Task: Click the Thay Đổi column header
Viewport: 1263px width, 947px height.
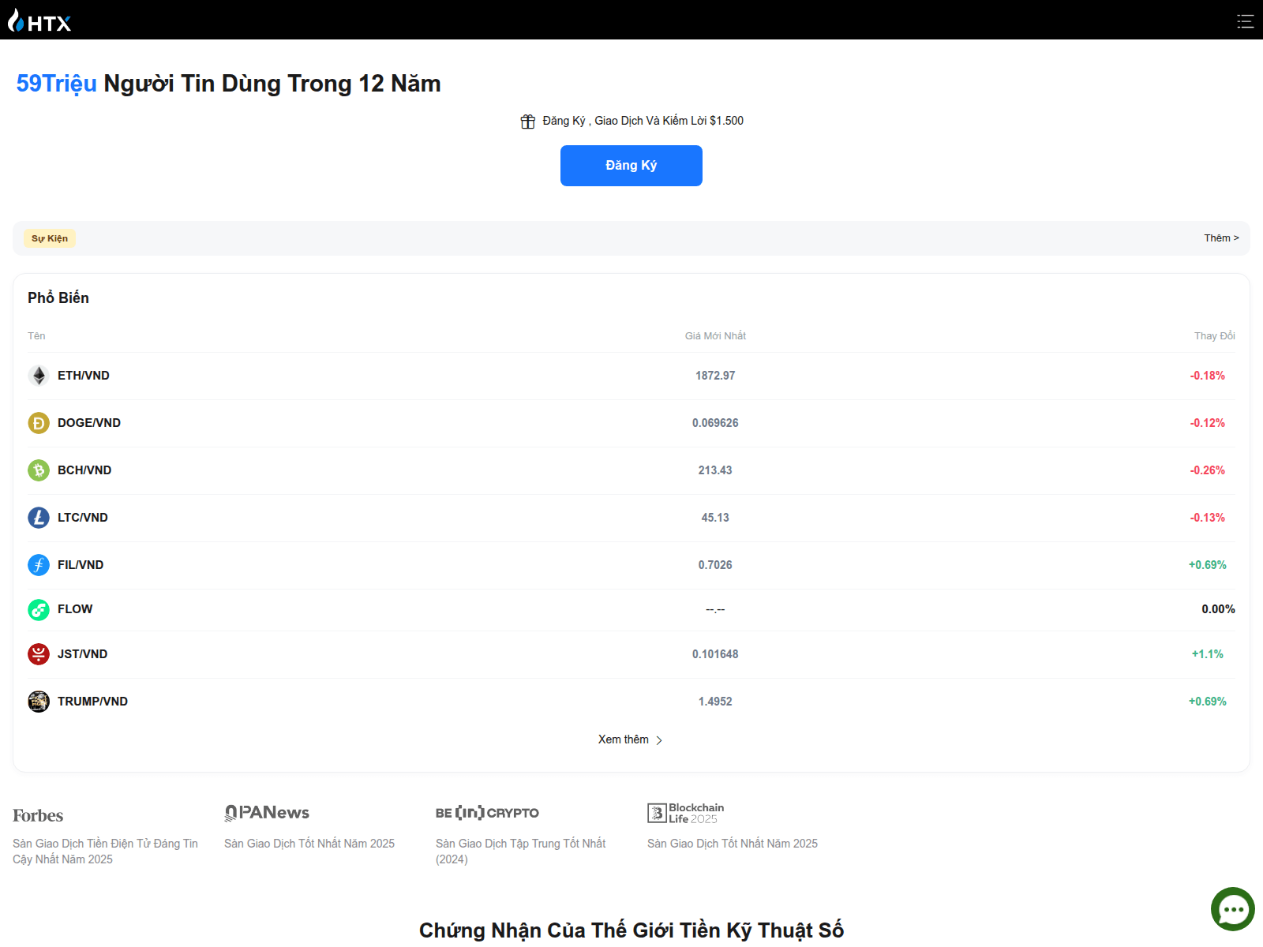Action: 1215,336
